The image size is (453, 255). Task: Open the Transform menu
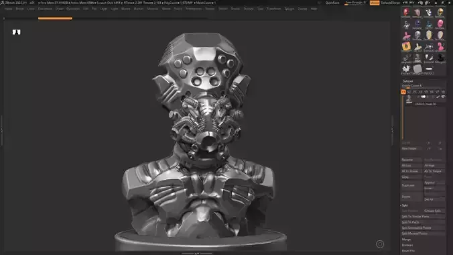(x=273, y=9)
